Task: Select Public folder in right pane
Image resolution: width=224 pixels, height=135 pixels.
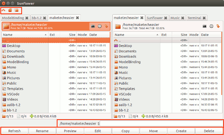Action: tap(167, 83)
